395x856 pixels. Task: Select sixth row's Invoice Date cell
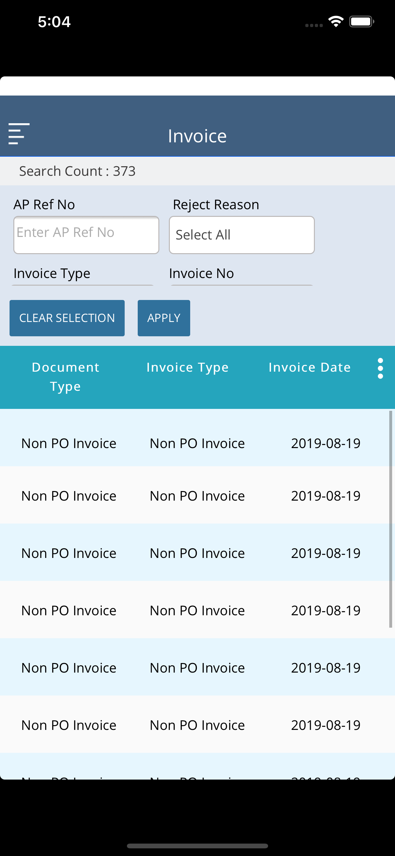(326, 725)
